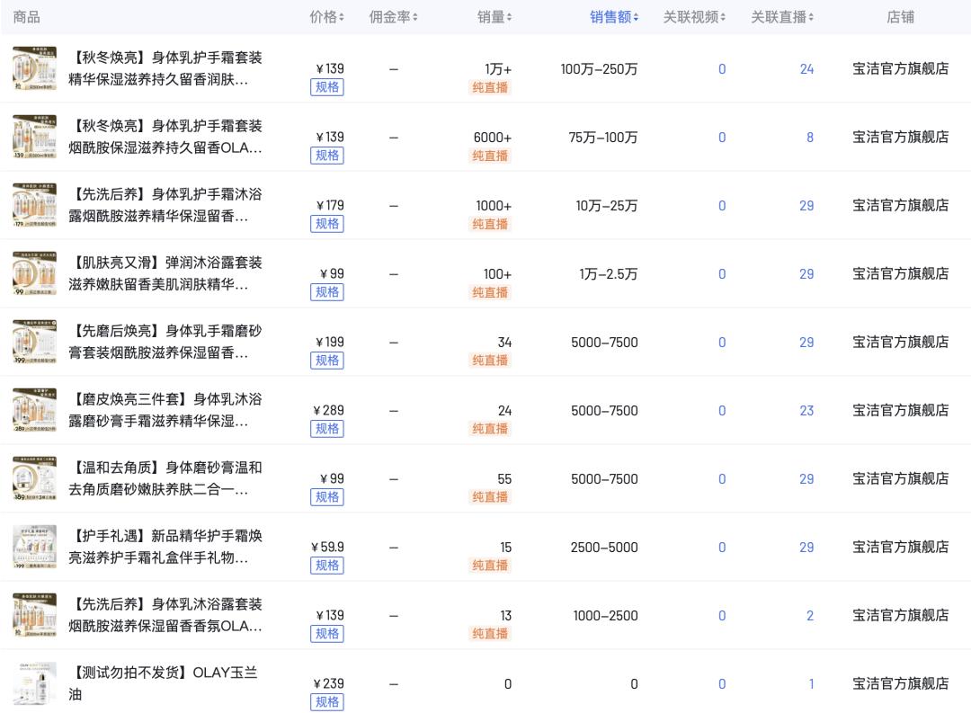Expand 规格 on the 肌肤亮又滑 row

[326, 292]
